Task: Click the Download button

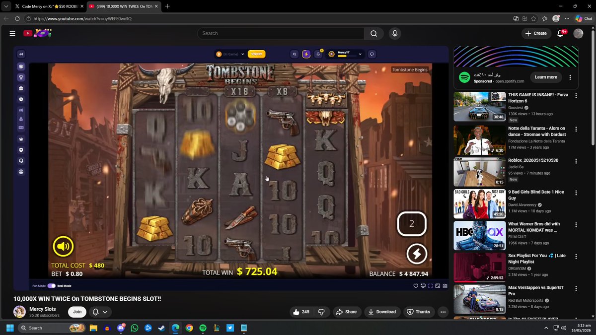Action: [382, 312]
